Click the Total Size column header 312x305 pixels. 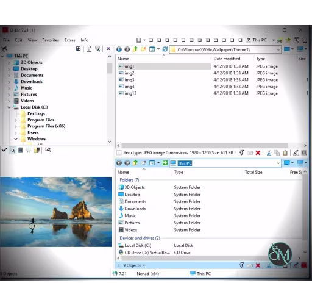pos(253,172)
